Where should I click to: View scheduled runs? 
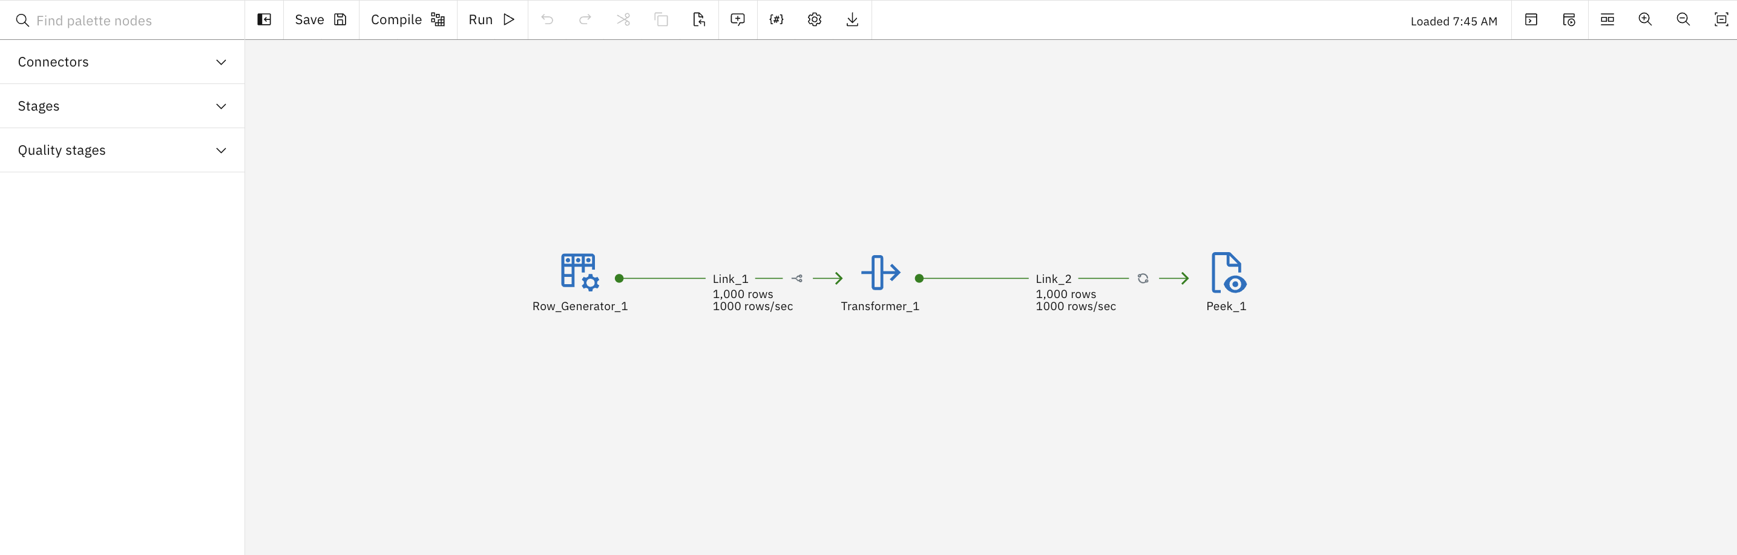[1568, 19]
